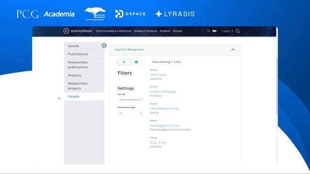The image size is (310, 174).
Task: Open the Domagalska, Dora profile link
Action: click(x=165, y=126)
